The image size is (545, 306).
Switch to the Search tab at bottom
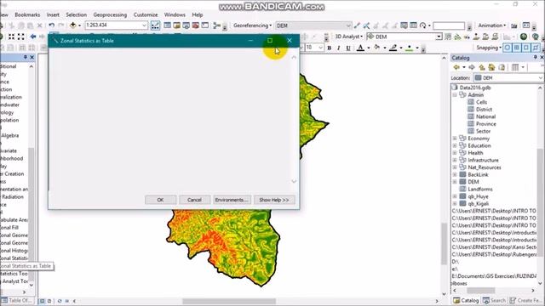coord(494,300)
